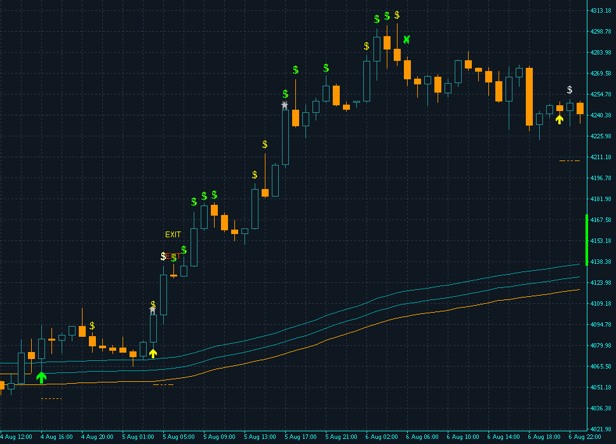
Task: Click the 4225.98 price label
Action: 601,136
